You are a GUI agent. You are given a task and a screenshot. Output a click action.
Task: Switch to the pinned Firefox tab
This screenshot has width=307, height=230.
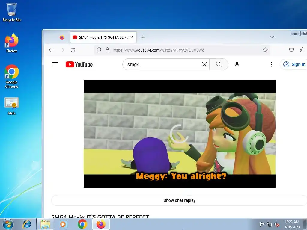click(x=62, y=37)
